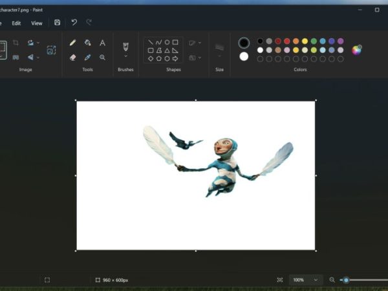
Task: Choose the Line shape
Action: pos(151,42)
